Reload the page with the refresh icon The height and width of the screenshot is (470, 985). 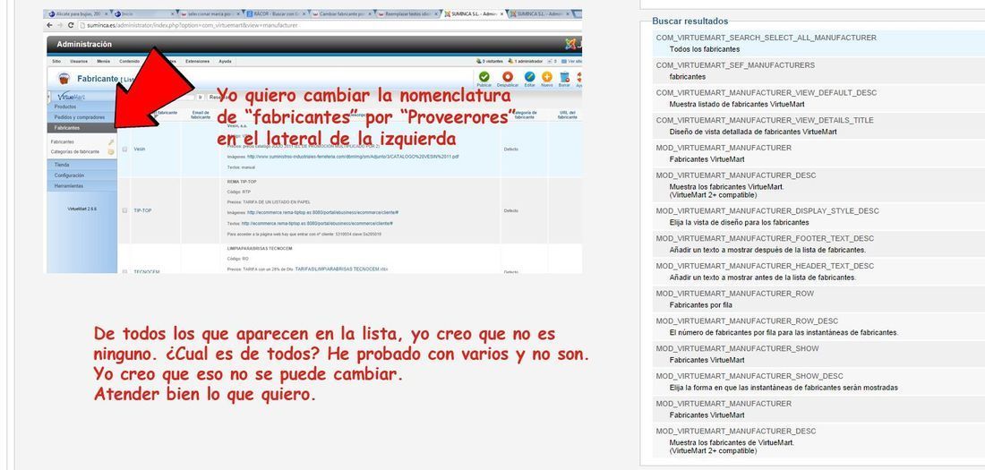(71, 25)
